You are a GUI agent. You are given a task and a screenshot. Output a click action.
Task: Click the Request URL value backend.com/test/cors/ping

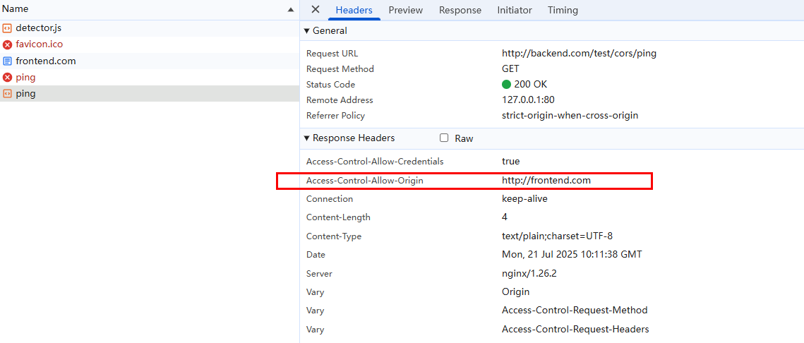pyautogui.click(x=579, y=53)
